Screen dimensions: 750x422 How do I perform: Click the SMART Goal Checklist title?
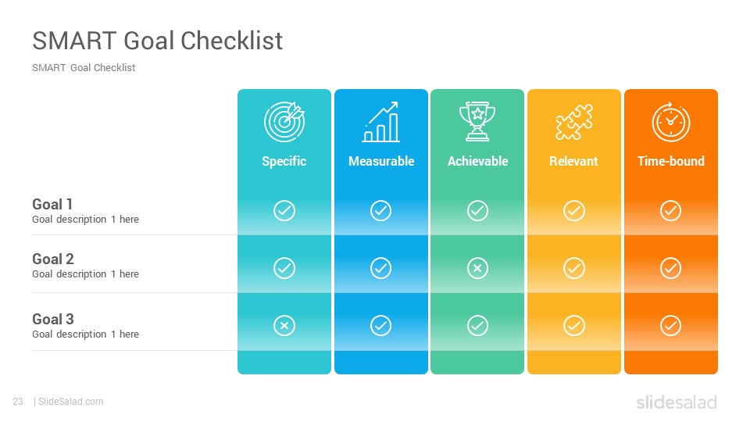(x=157, y=40)
